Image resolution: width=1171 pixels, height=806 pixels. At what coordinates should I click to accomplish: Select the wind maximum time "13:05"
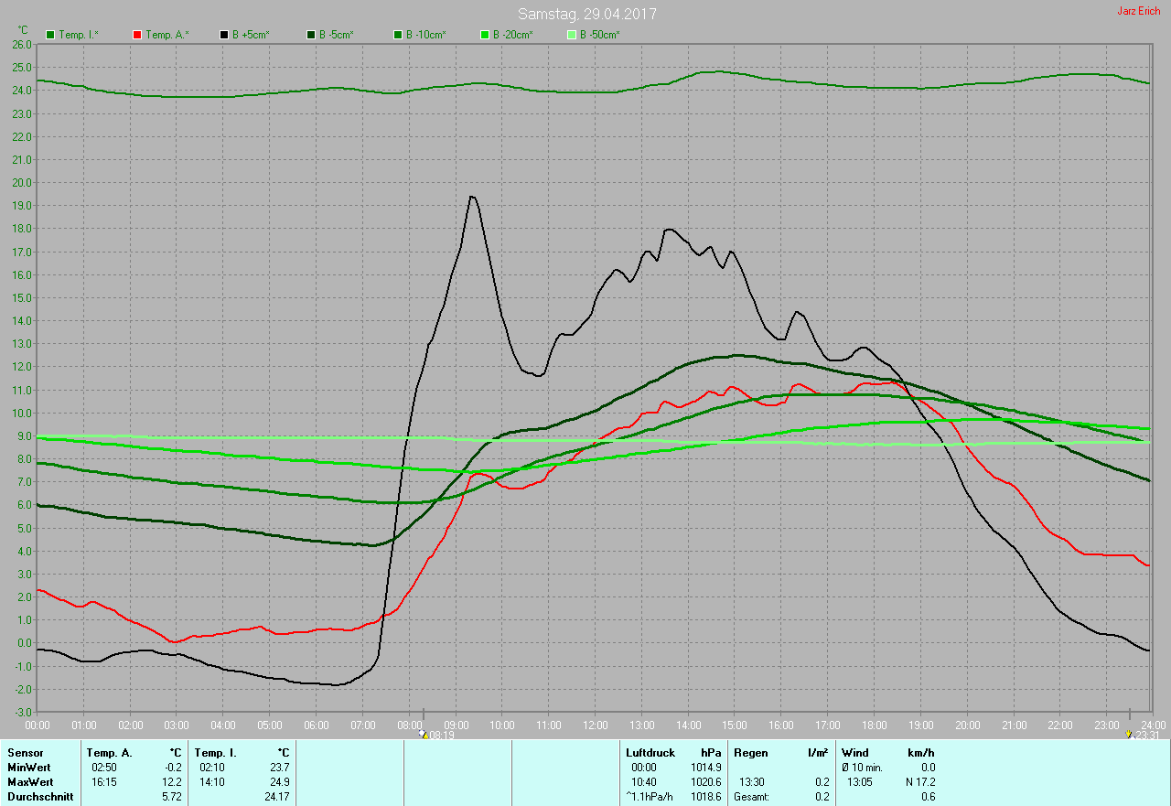(859, 782)
